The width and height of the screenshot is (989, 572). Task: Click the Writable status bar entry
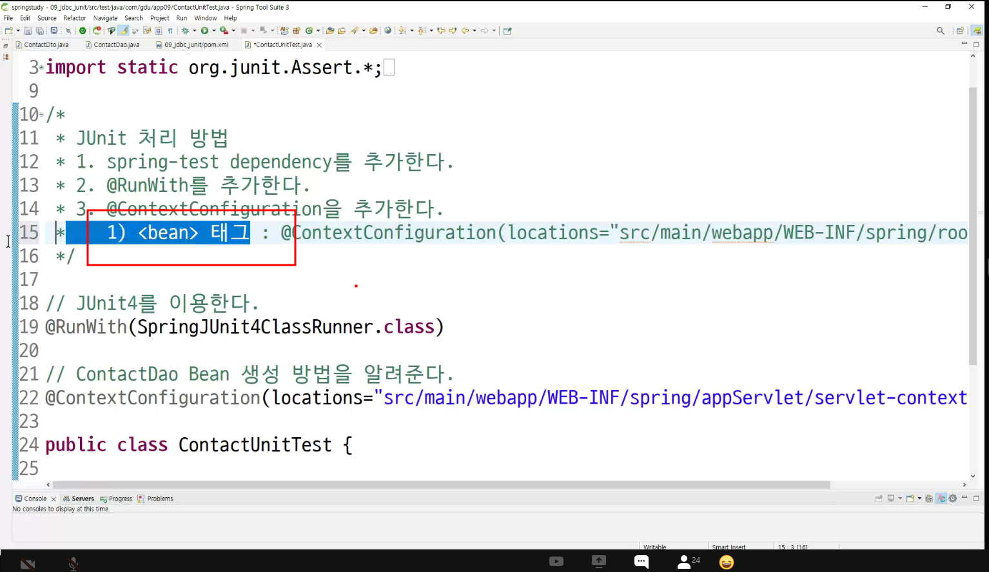point(654,547)
